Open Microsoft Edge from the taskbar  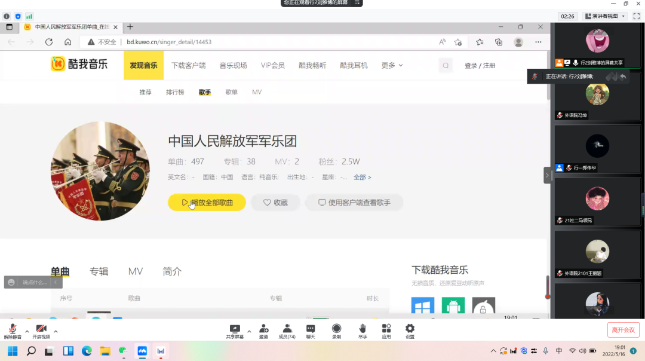87,351
